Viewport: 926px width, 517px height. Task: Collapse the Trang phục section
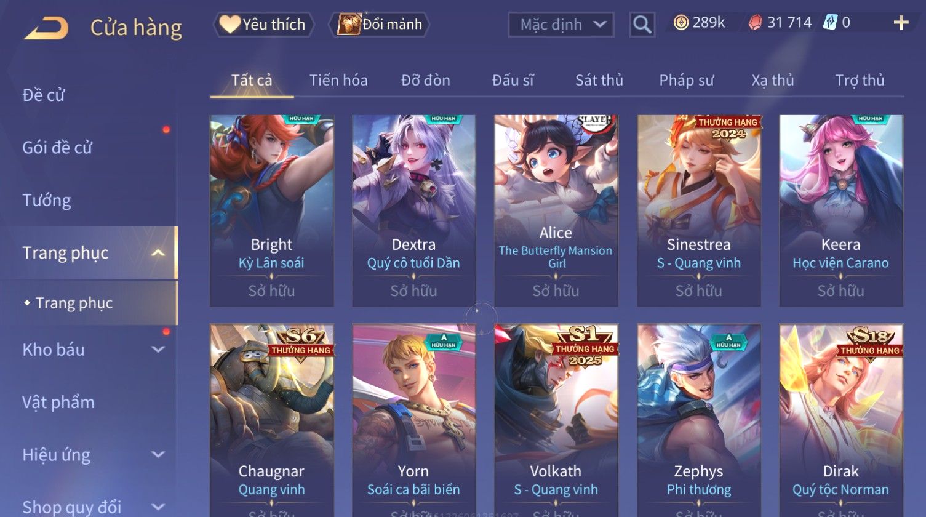click(x=158, y=253)
